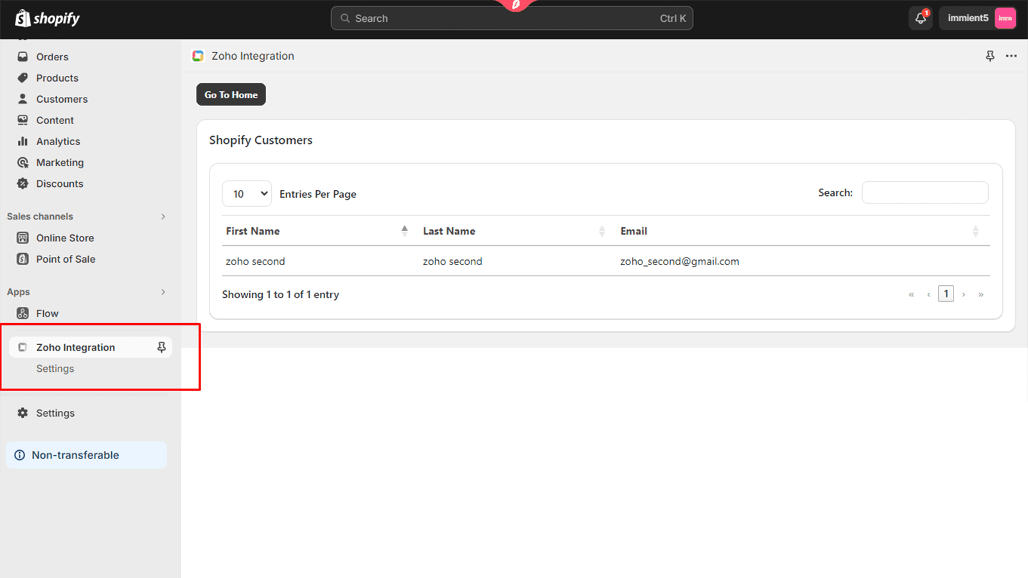
Task: Open the Entries Per Page dropdown
Action: coord(247,194)
